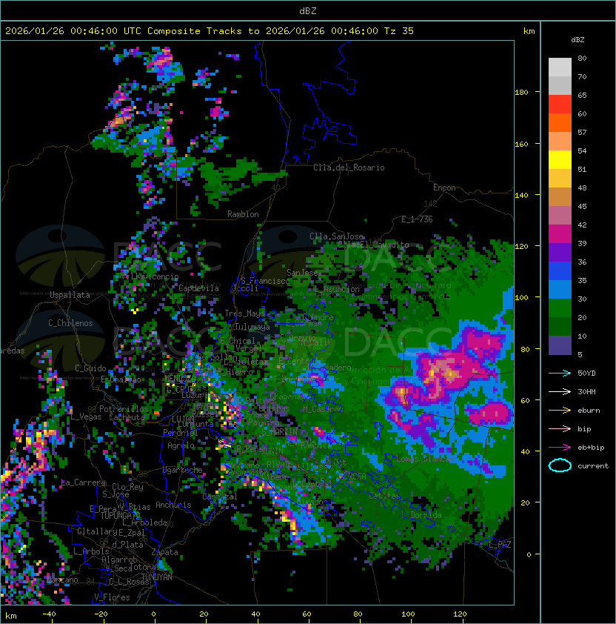Click the Villavicencio map label
This screenshot has height=624, width=616.
[x=150, y=276]
